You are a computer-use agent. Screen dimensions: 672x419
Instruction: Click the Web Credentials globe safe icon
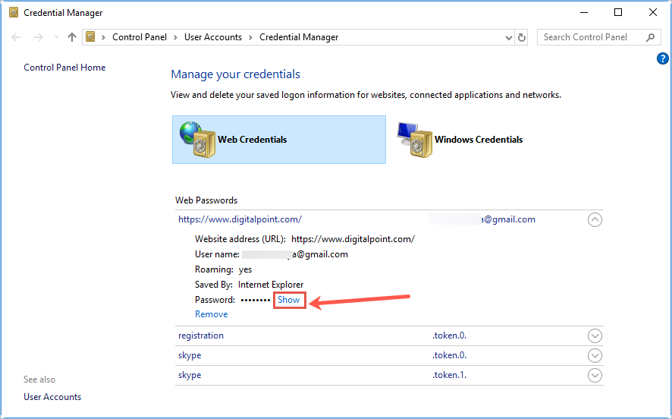point(197,140)
